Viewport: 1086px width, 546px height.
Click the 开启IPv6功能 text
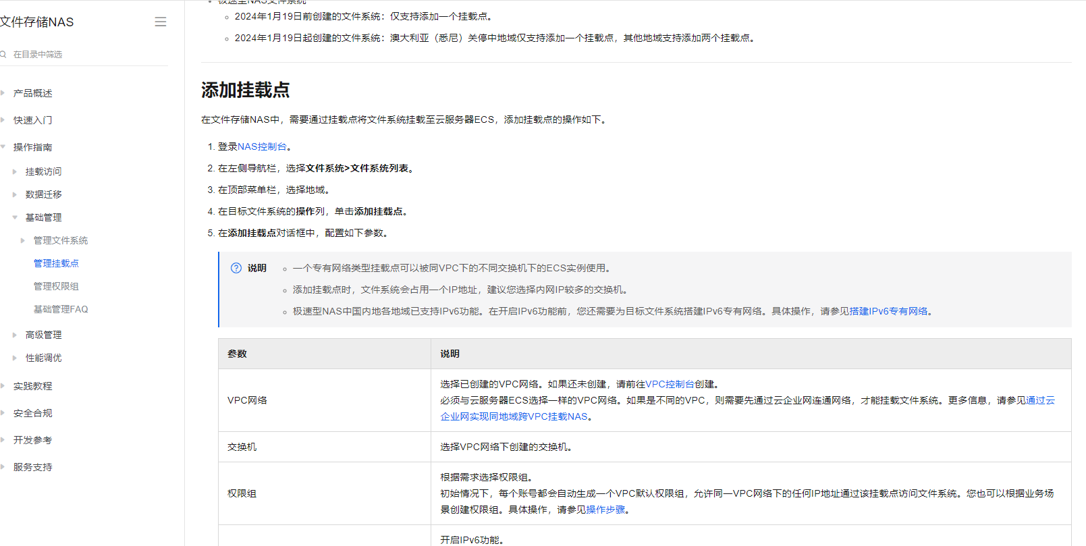click(472, 540)
